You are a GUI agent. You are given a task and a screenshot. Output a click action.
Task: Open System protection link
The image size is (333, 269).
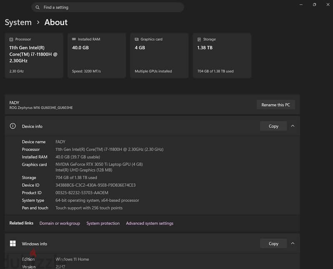(103, 223)
